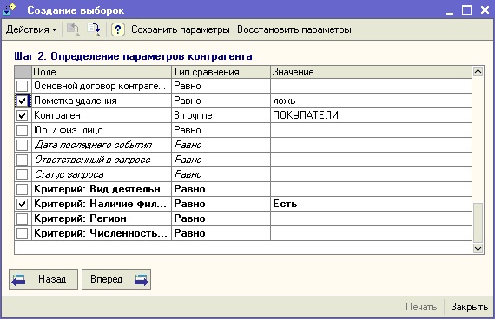This screenshot has width=495, height=319.
Task: Select Равно in Пометка удаления row
Action: [221, 101]
